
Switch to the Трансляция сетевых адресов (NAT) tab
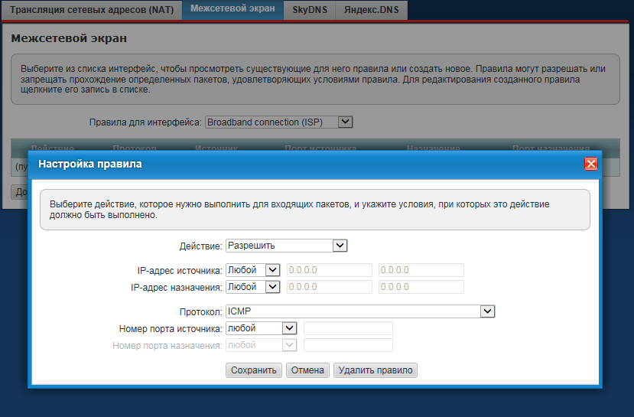[x=90, y=9]
